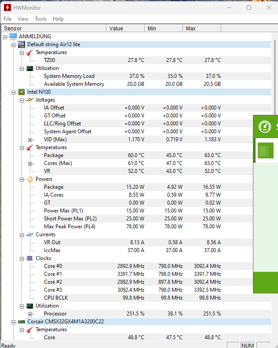The image size is (278, 348).
Task: Click the Intel N100 processor chip icon
Action: 22,92
